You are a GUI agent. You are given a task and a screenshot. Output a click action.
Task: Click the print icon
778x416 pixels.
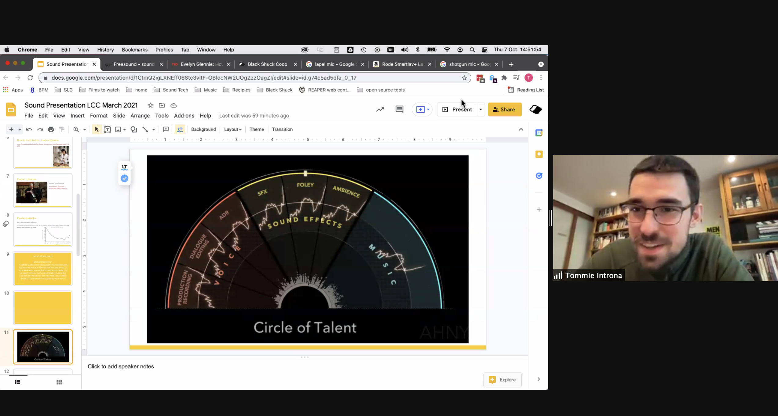point(51,129)
